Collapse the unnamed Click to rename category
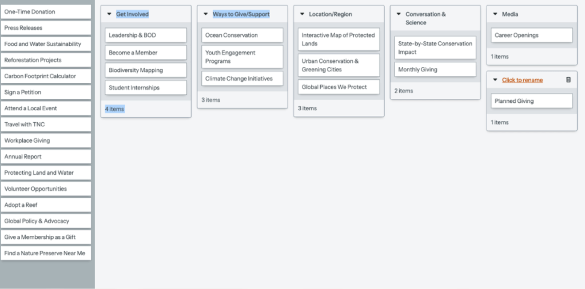The image size is (585, 289). 495,80
